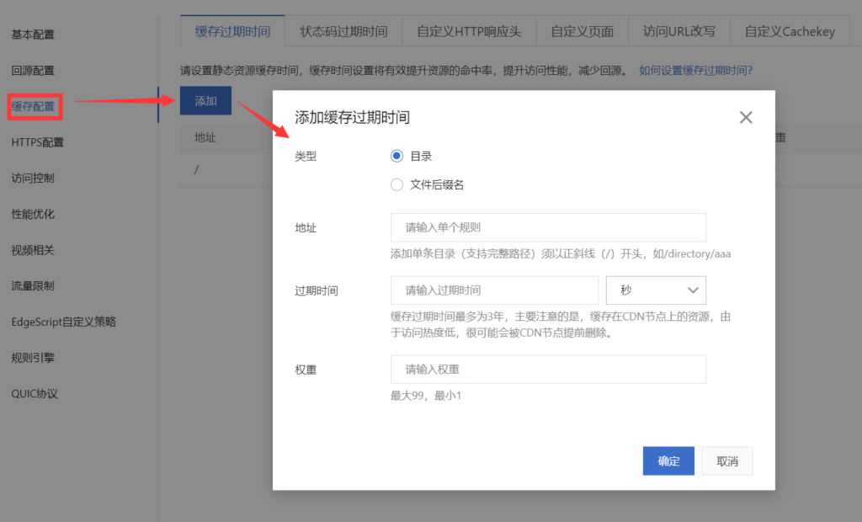Select the 目录 radio option
Image resolution: width=862 pixels, height=522 pixels.
[x=397, y=156]
